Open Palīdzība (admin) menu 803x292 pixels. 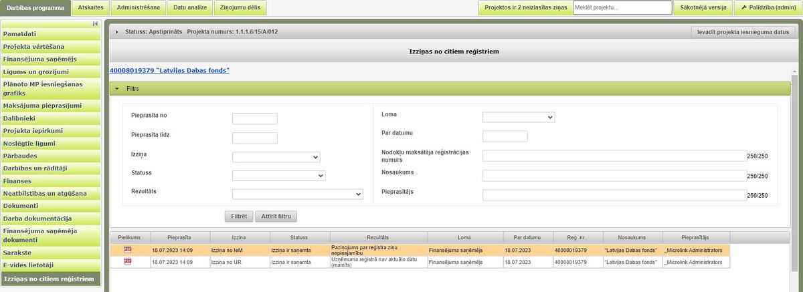pos(757,7)
